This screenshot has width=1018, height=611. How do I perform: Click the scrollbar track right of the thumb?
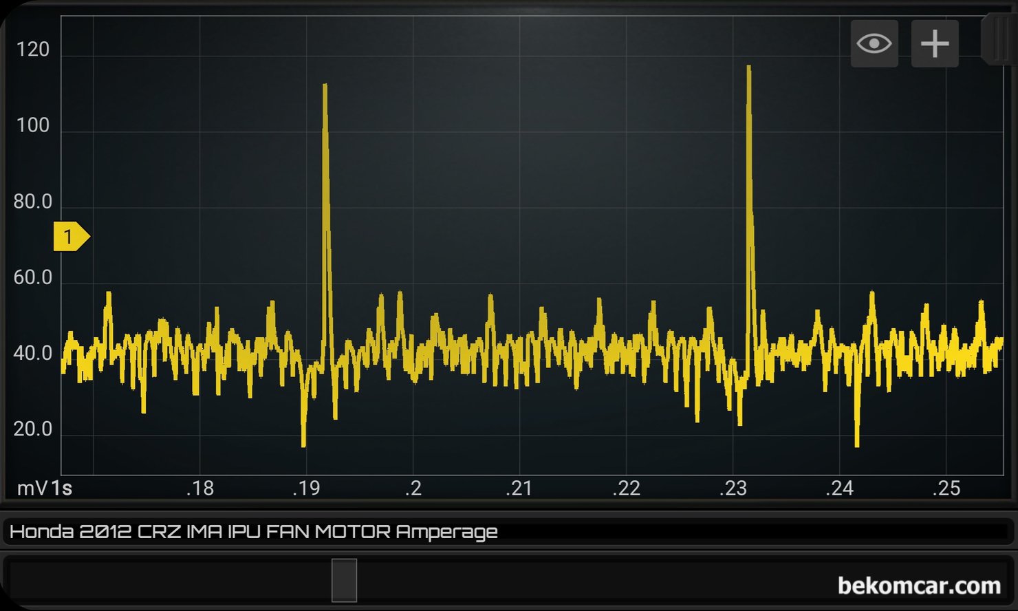click(585, 580)
